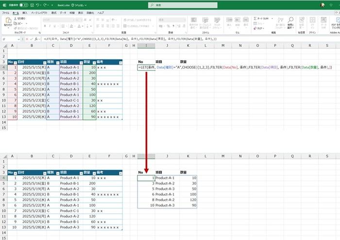
Task: Switch to the Data (データ) ribbon tab
Action: (x=63, y=12)
